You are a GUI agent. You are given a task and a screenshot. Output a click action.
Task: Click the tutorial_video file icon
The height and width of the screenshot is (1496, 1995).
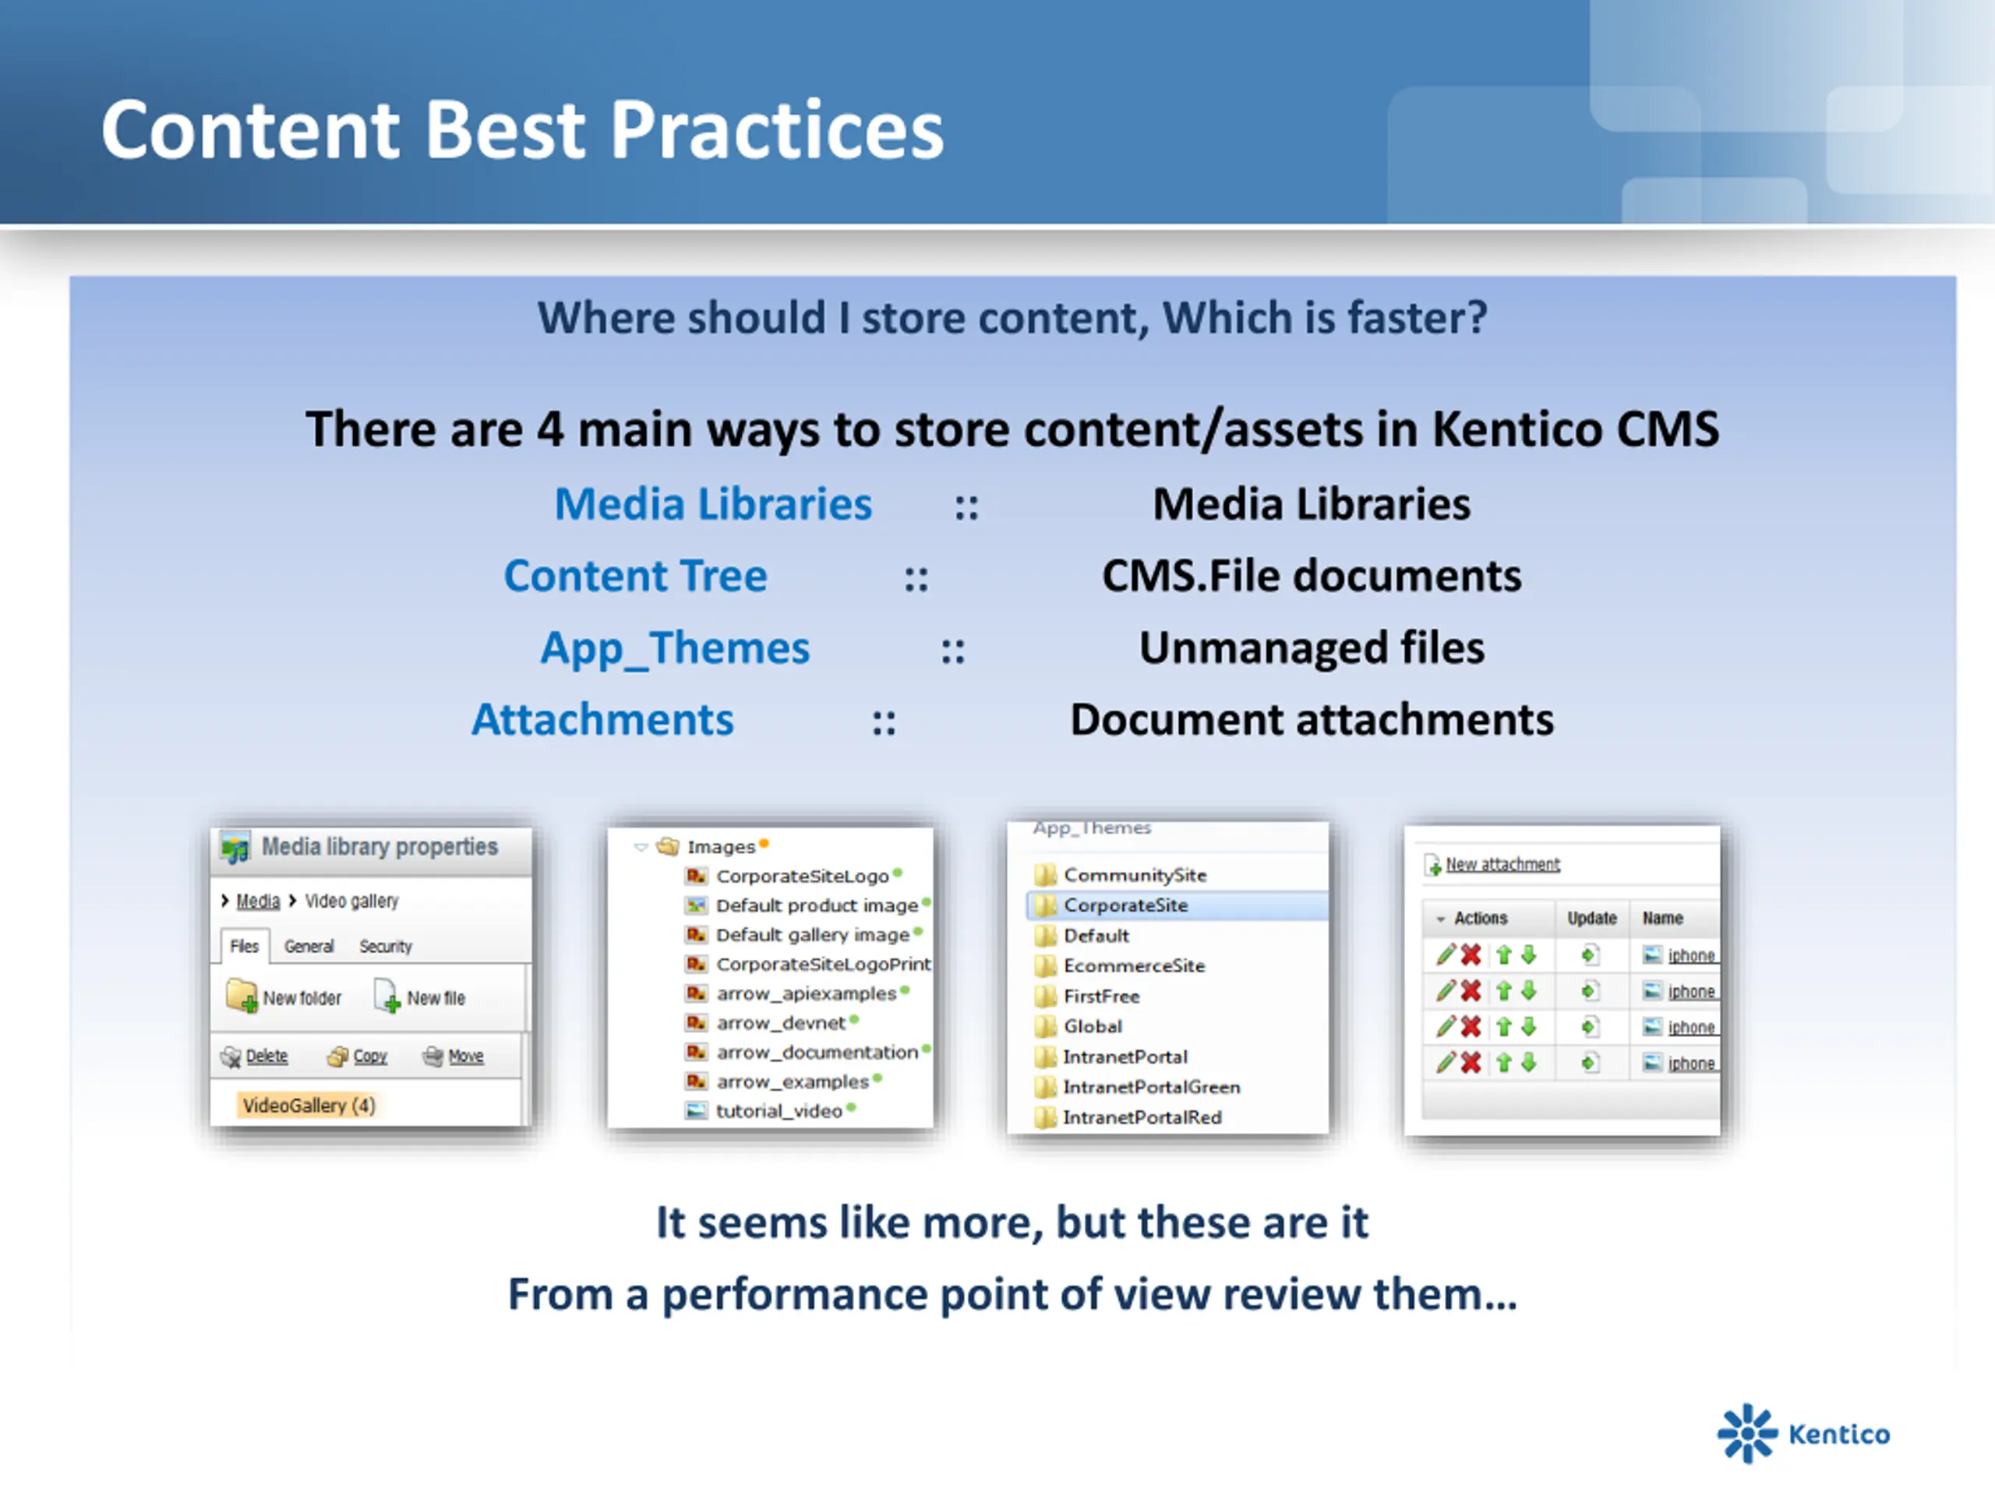pos(696,1111)
